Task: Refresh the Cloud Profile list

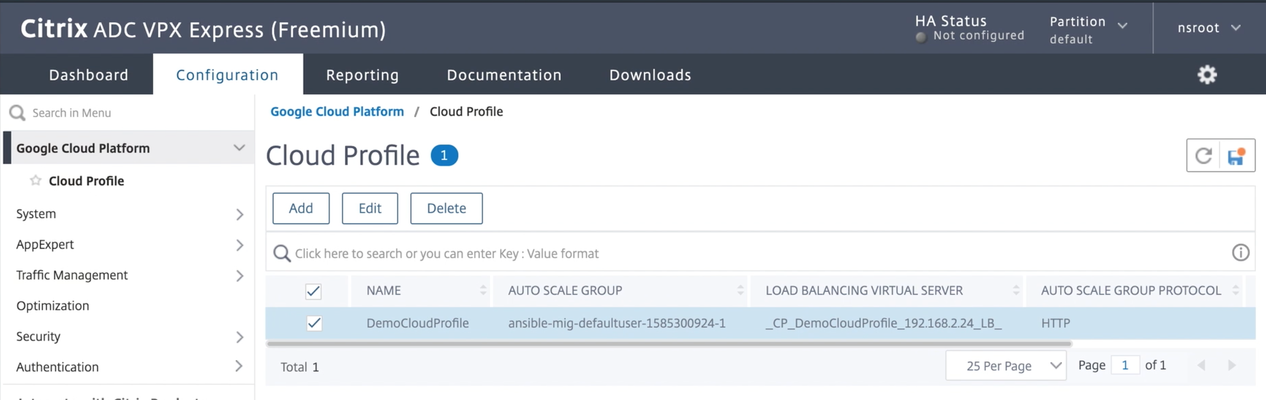Action: click(1203, 156)
